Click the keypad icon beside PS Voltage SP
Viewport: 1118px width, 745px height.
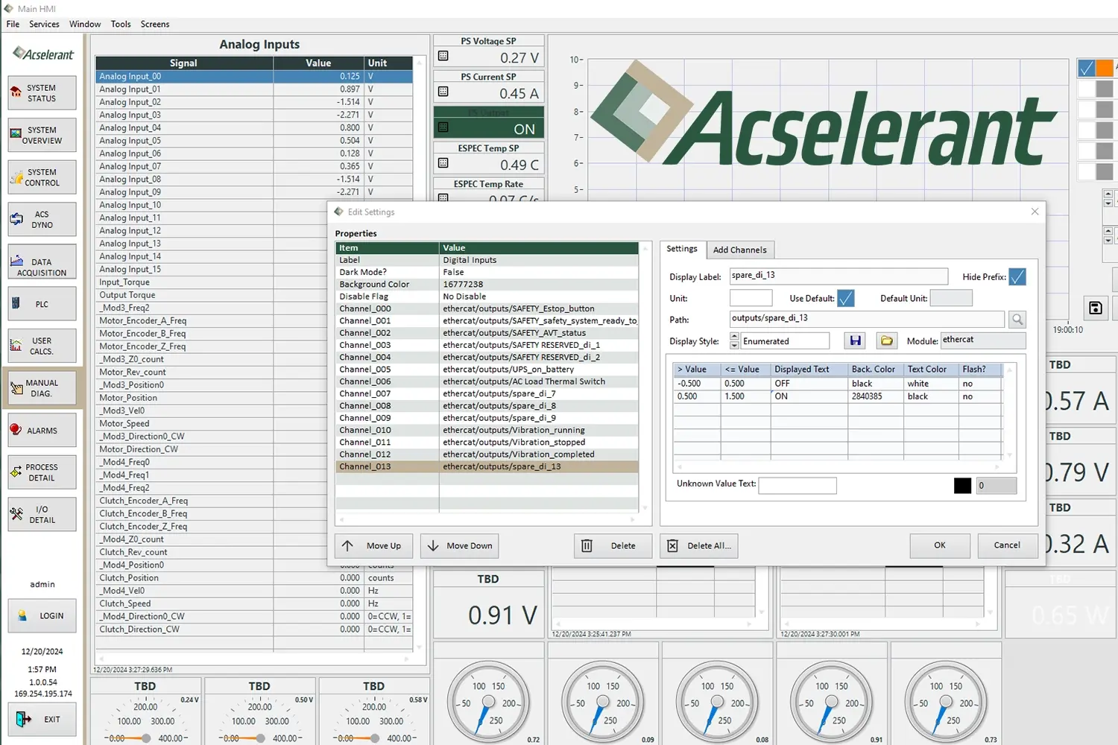click(x=443, y=56)
